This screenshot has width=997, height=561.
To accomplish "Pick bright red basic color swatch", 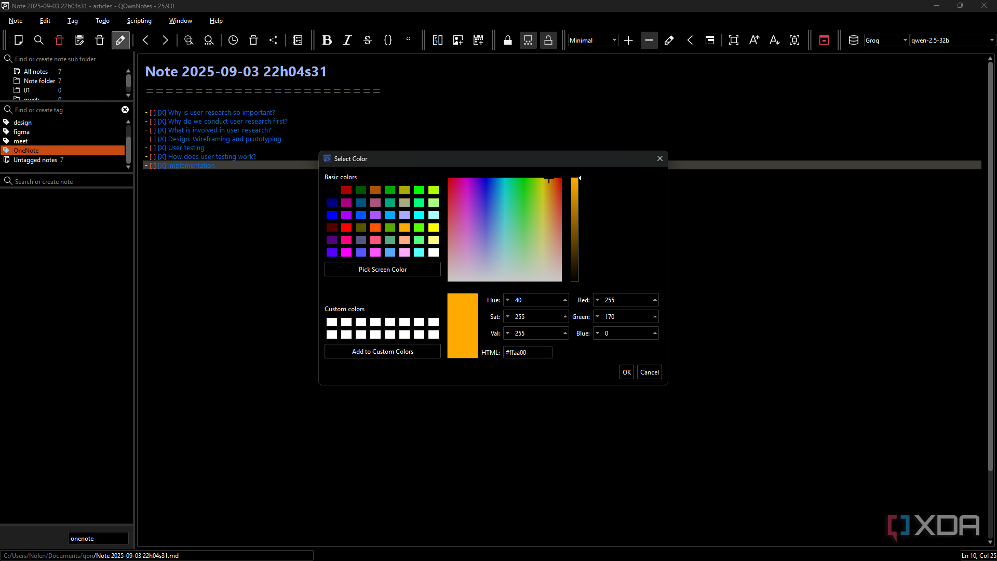I will (346, 228).
